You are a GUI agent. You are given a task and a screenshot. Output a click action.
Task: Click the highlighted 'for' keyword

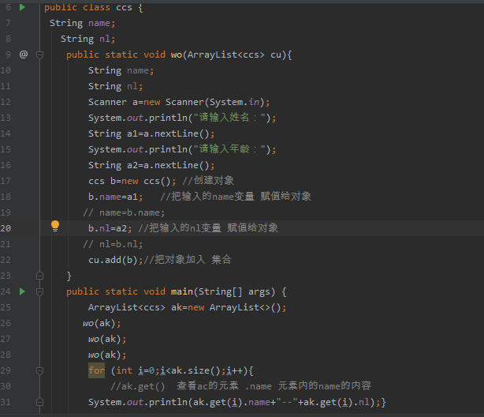[96, 370]
